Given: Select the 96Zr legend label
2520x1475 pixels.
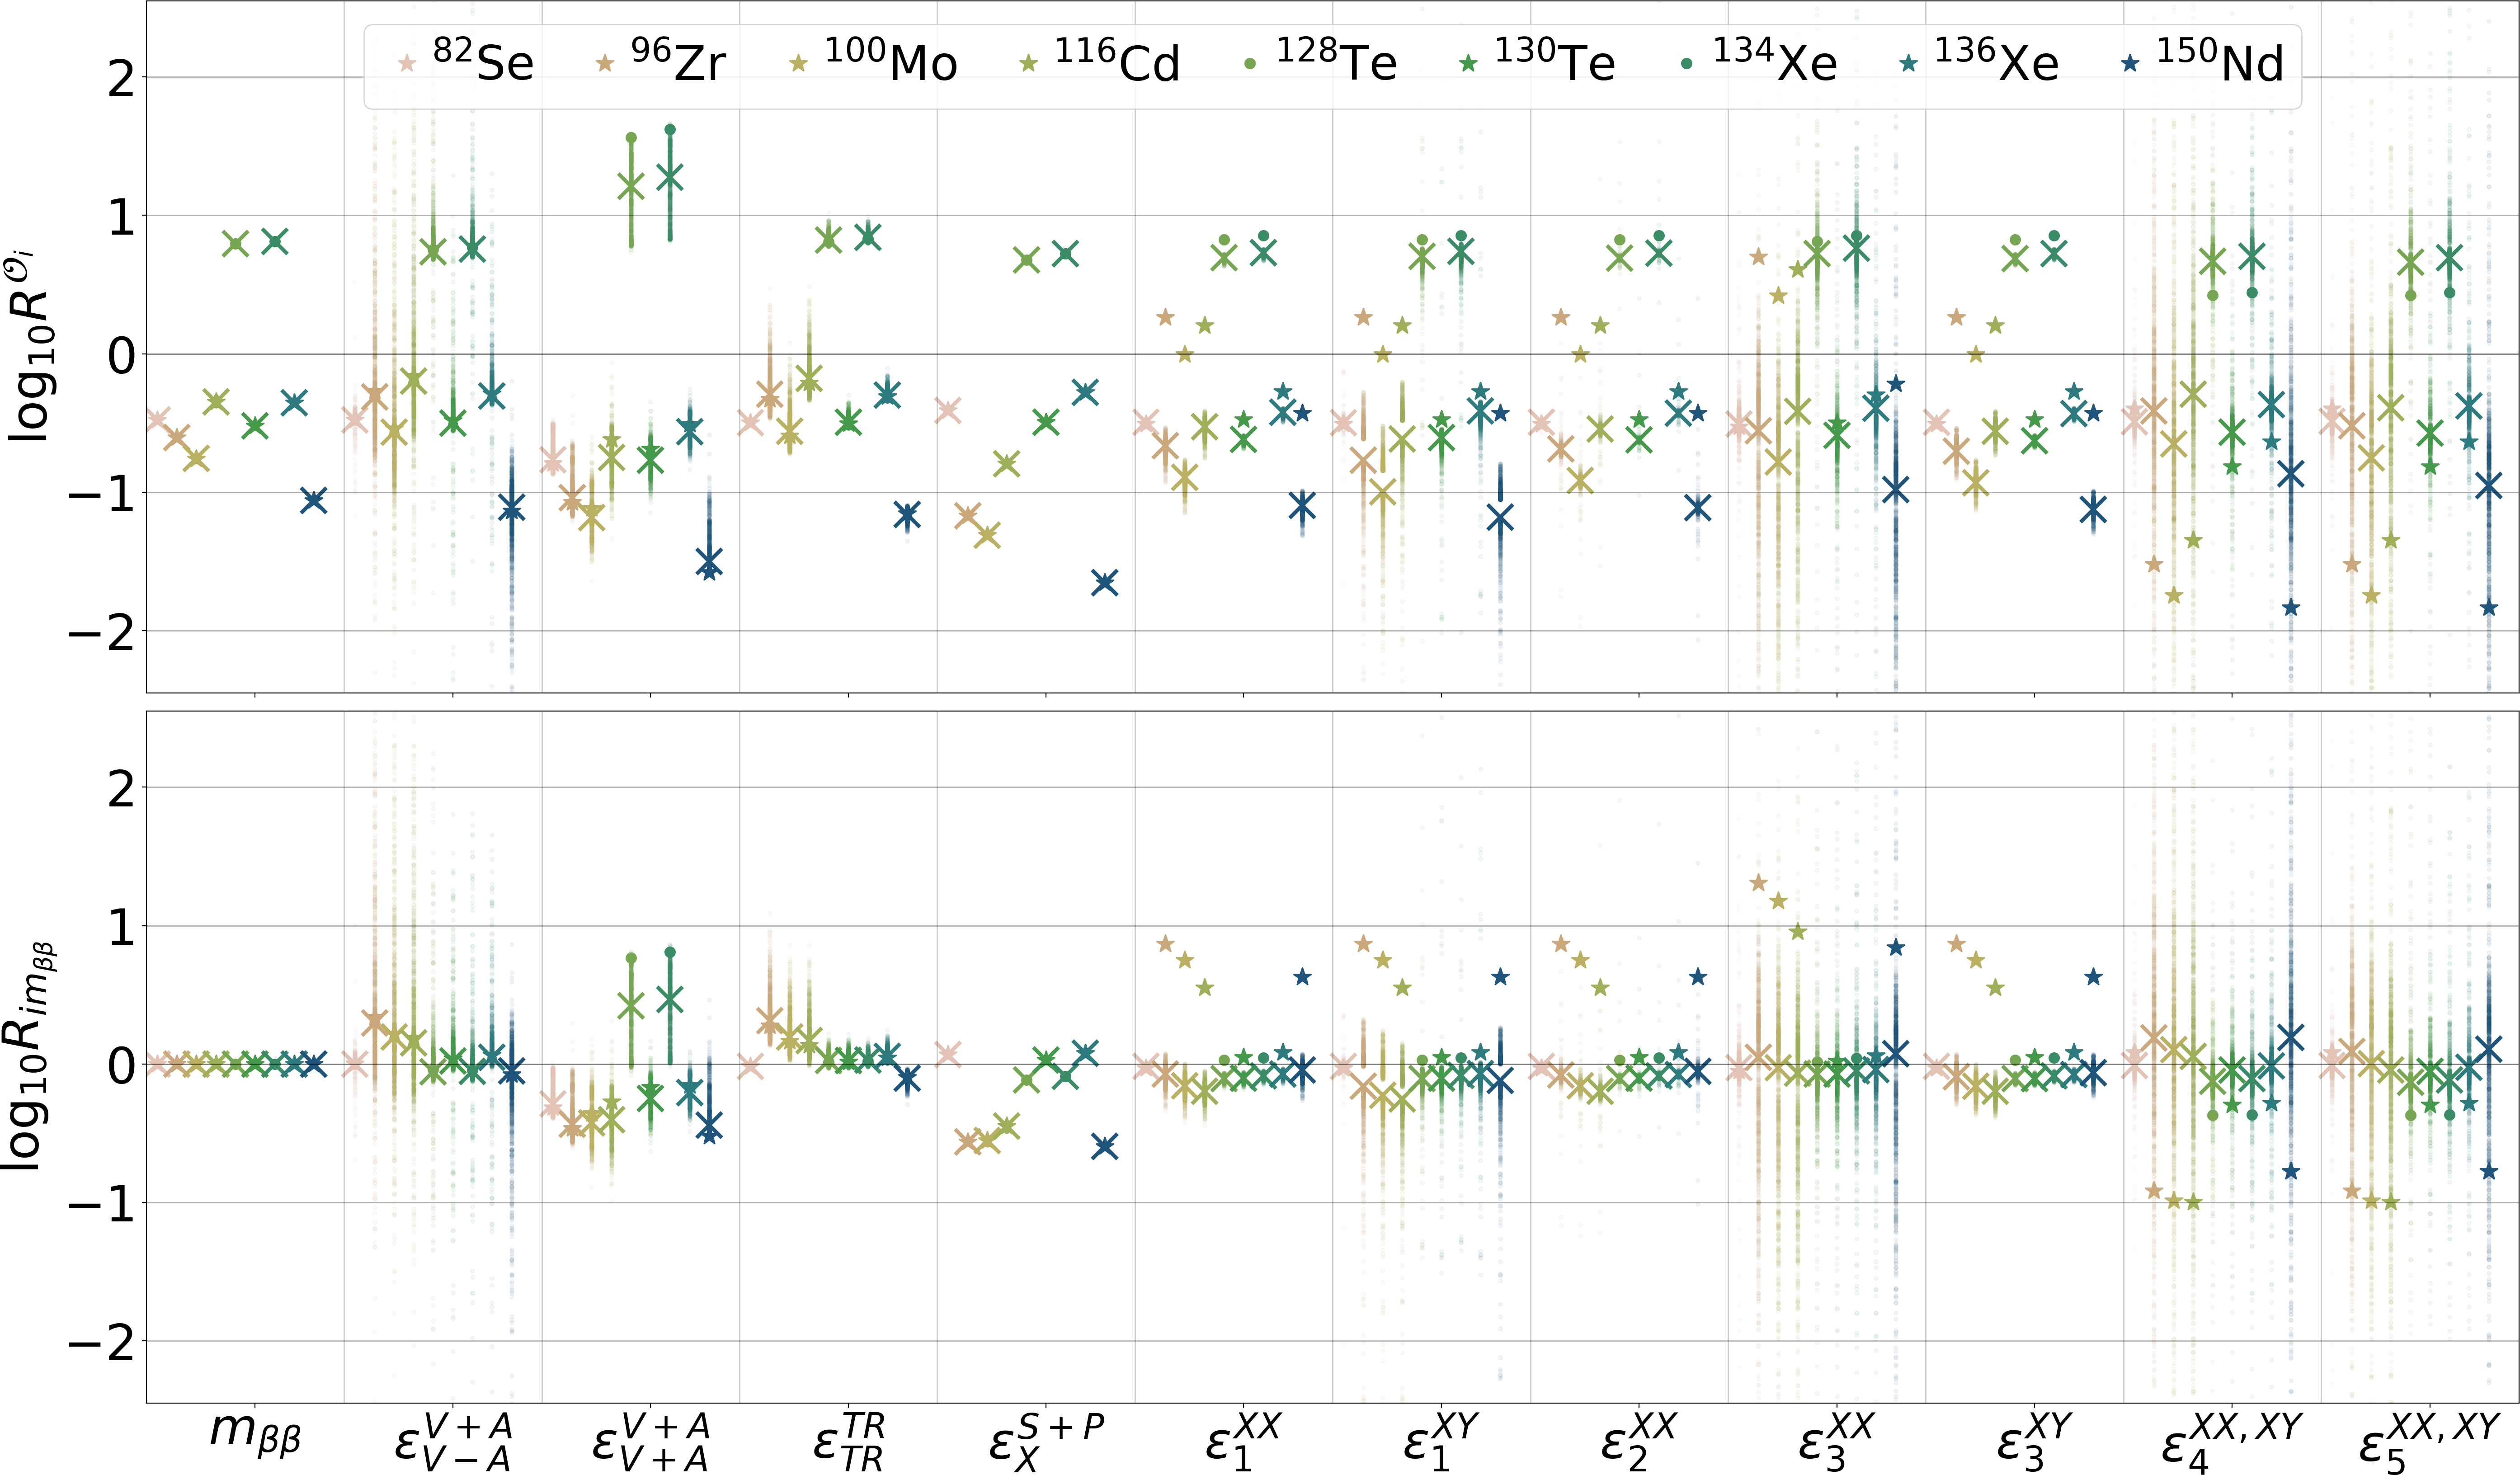Looking at the screenshot, I should (678, 60).
